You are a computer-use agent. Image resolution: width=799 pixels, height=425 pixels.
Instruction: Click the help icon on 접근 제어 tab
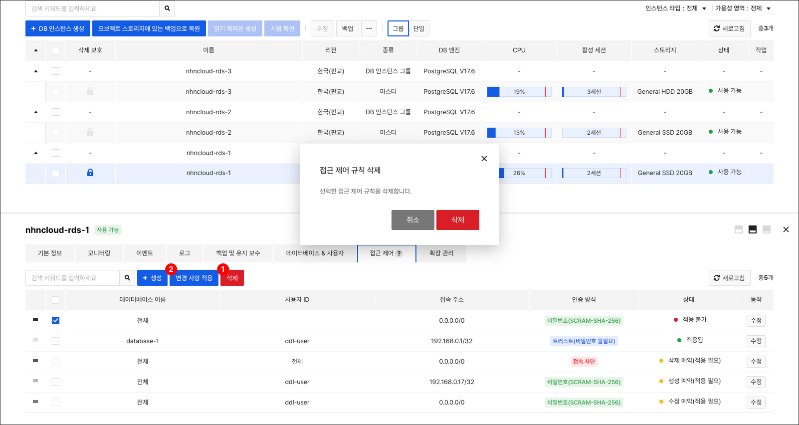(x=399, y=253)
